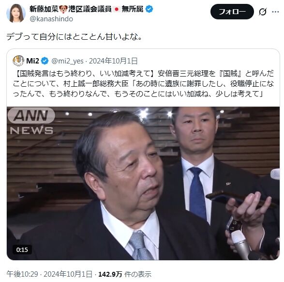This screenshot has width=284, height=282.
Task: Click the verified badge next to Mi2
Action: (45, 61)
